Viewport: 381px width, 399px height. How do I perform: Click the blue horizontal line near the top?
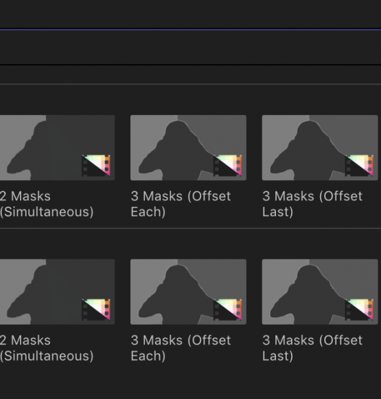pos(191,30)
